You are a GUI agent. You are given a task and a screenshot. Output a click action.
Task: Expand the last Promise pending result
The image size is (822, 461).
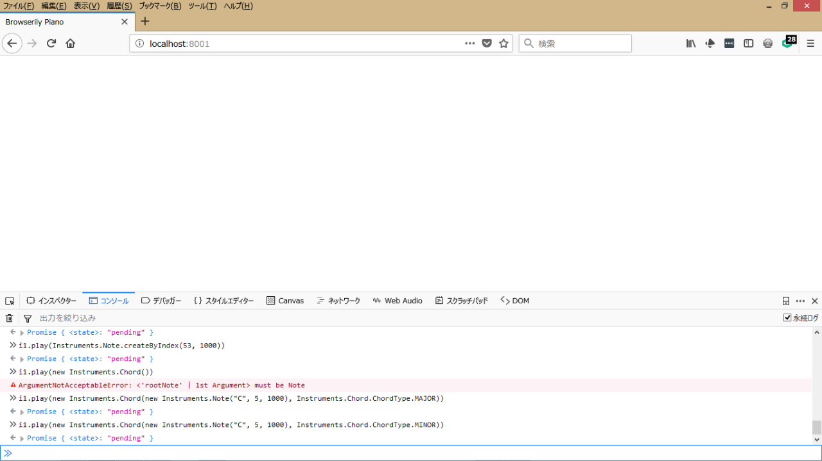(22, 439)
